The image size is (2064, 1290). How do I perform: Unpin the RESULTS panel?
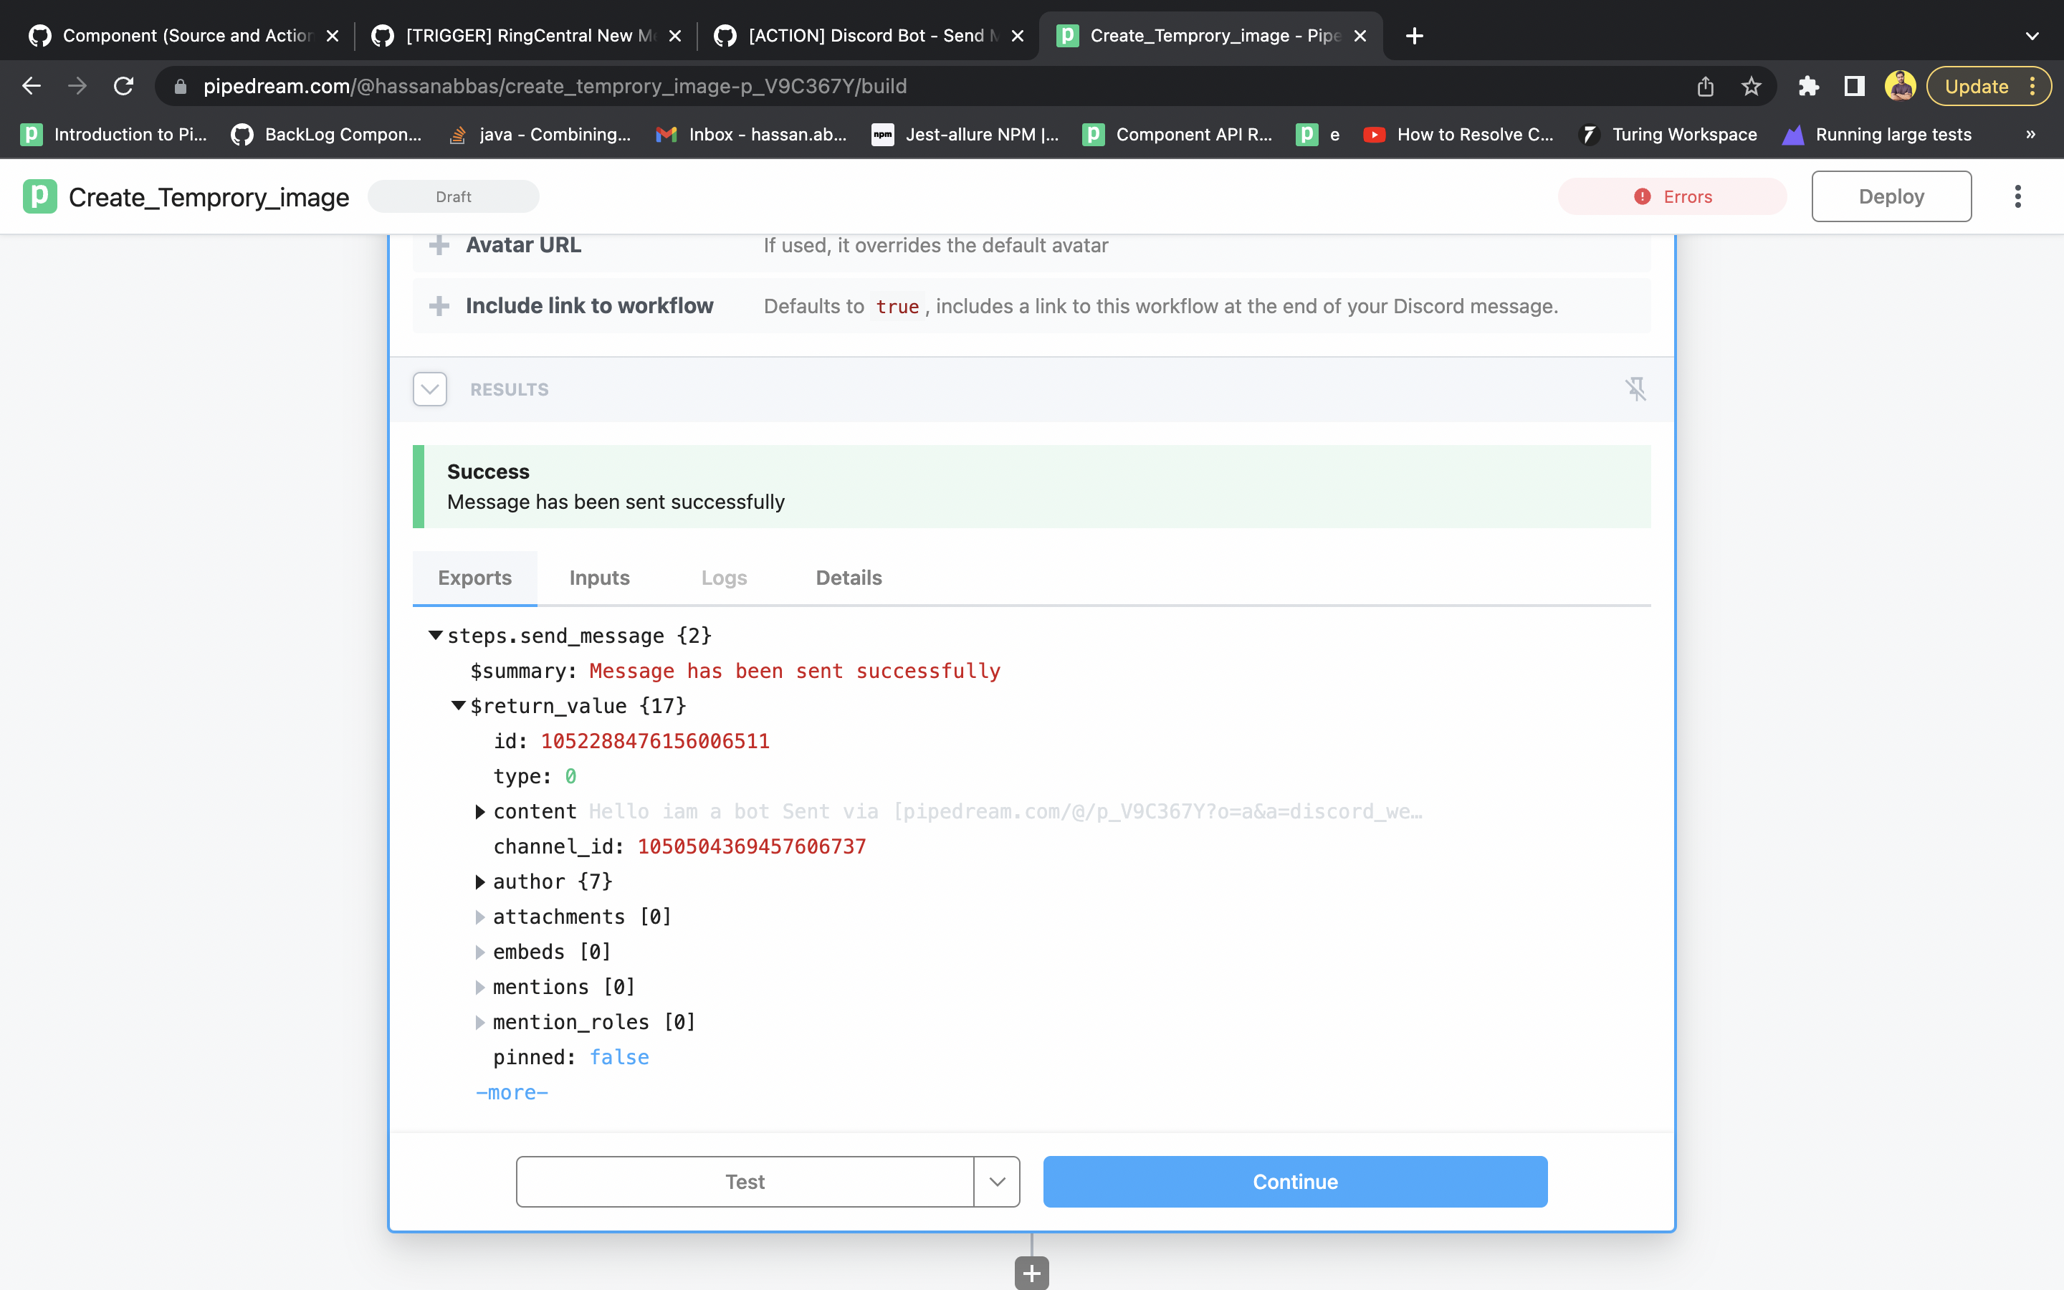click(x=1638, y=389)
